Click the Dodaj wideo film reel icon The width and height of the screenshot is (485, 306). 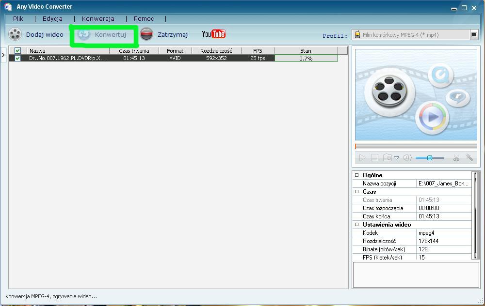tap(15, 34)
